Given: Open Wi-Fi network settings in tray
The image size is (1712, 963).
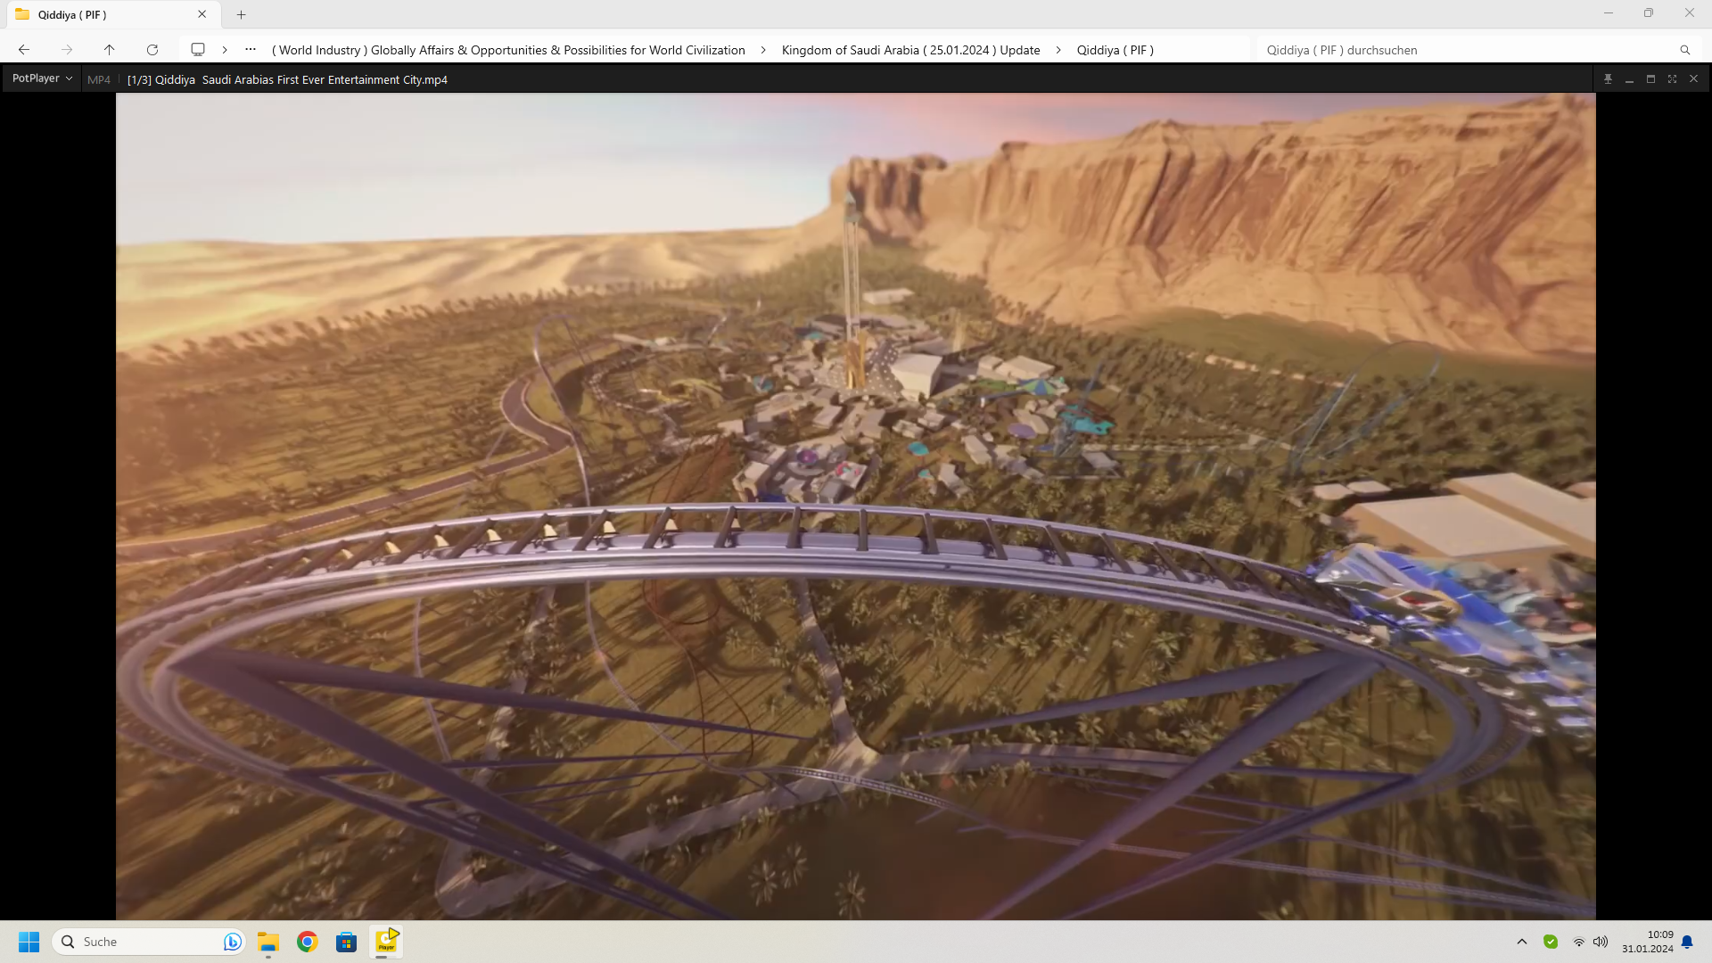Looking at the screenshot, I should 1578,942.
